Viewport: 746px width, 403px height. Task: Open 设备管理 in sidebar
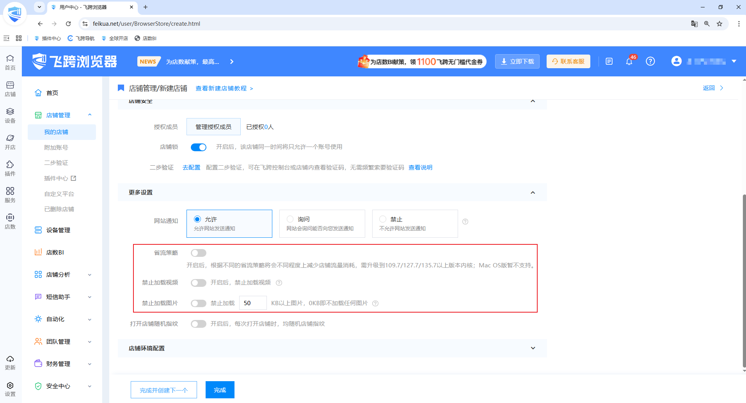pos(58,230)
